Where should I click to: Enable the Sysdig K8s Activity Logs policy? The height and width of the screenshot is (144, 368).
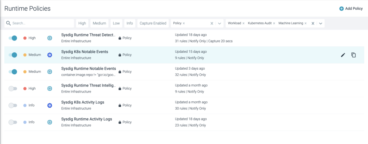pos(13,105)
